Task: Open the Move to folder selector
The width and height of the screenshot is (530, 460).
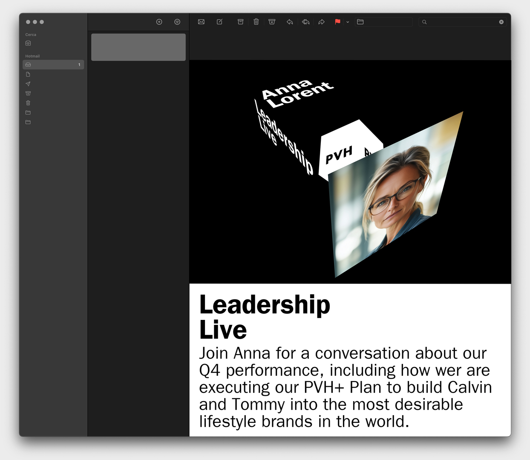Action: (x=384, y=22)
